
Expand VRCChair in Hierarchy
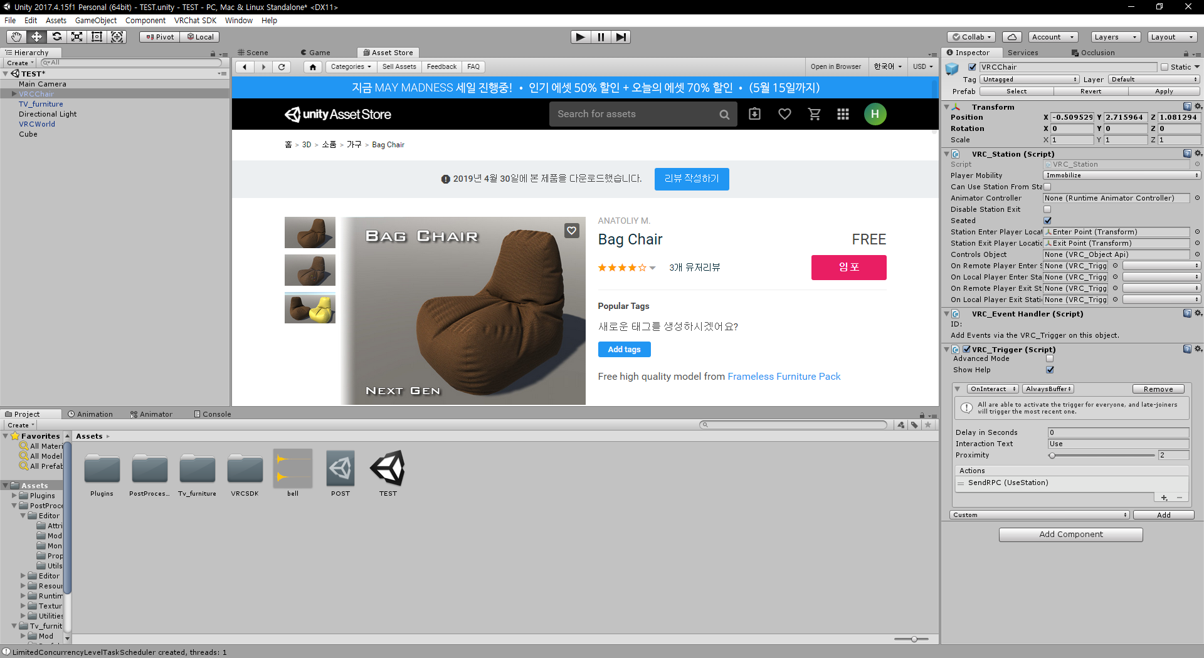point(14,94)
